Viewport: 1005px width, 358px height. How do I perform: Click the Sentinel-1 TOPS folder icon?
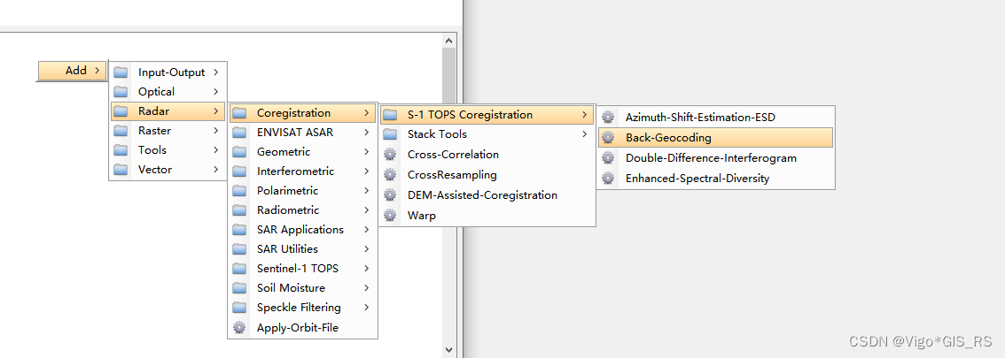(239, 269)
